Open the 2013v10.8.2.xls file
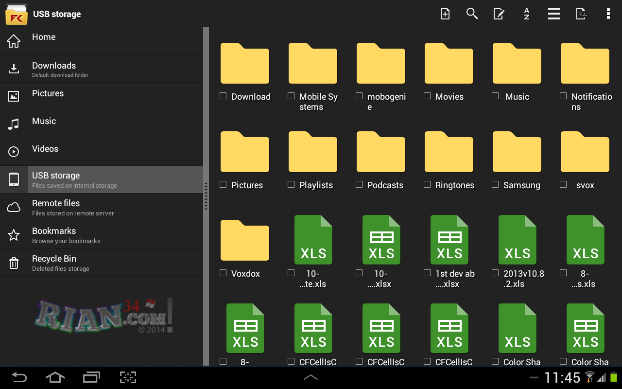622x389 pixels. point(517,240)
